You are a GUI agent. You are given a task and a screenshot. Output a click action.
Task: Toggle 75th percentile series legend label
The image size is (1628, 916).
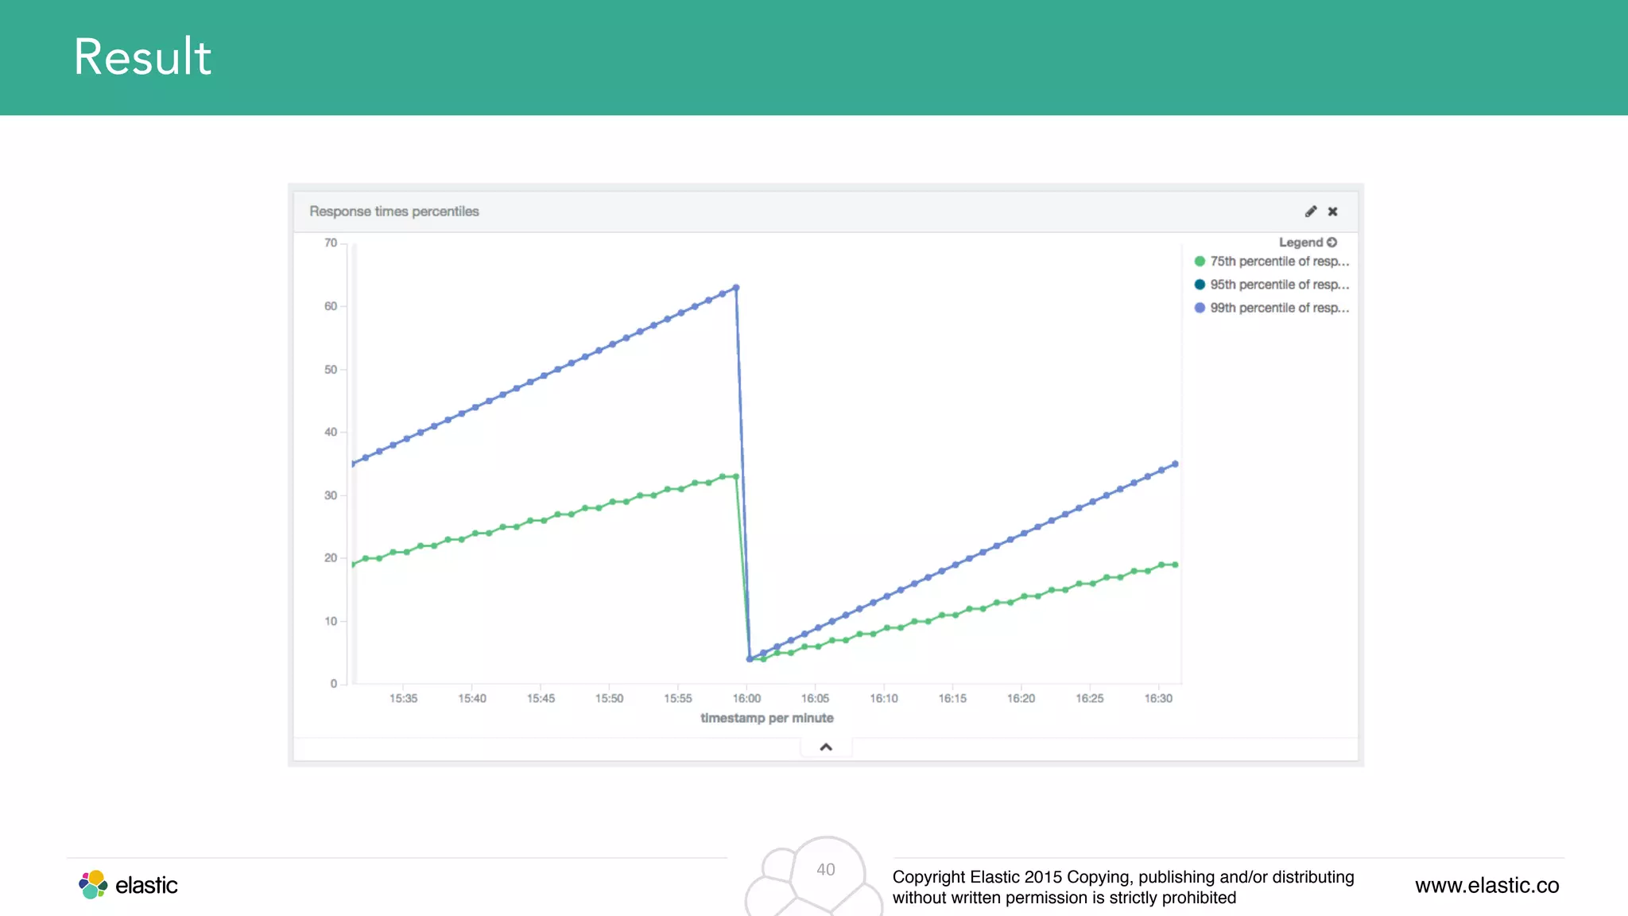[x=1279, y=262]
